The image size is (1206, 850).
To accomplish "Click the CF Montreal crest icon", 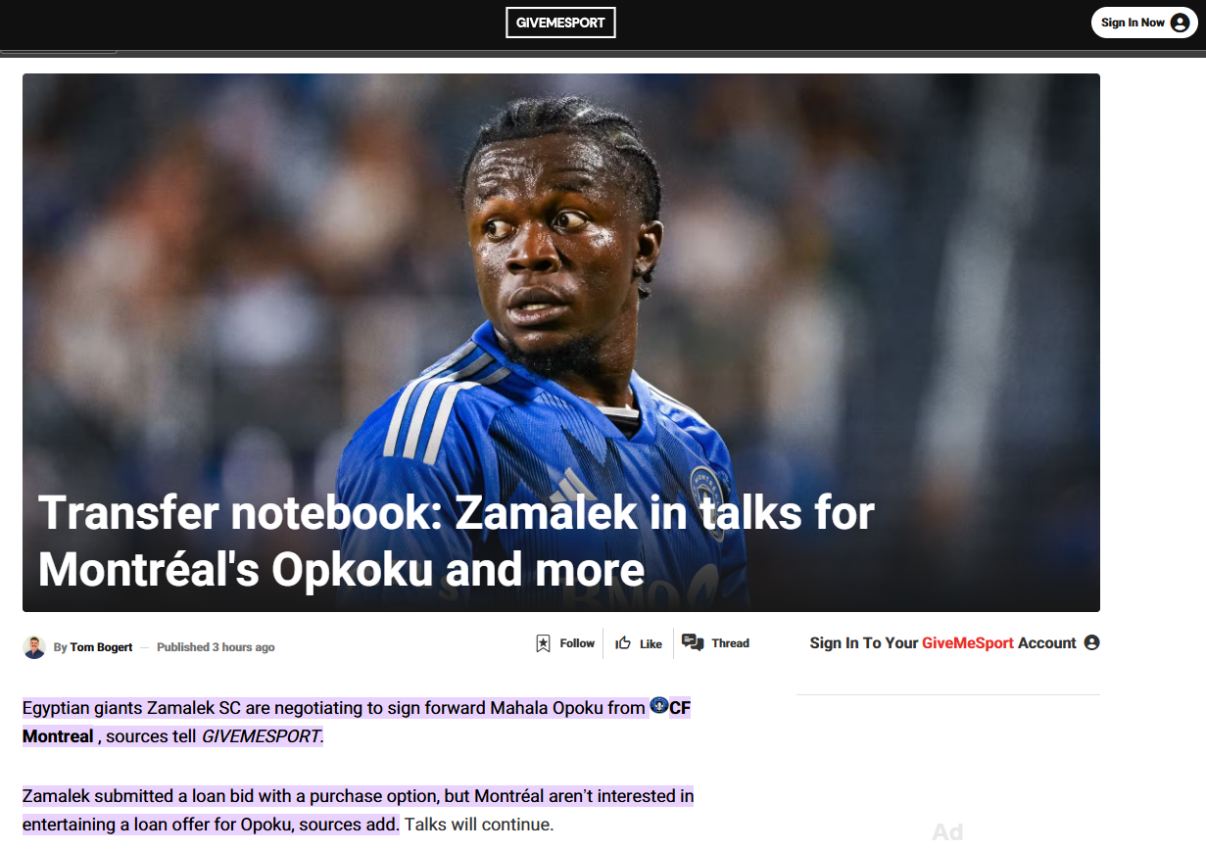I will (658, 706).
